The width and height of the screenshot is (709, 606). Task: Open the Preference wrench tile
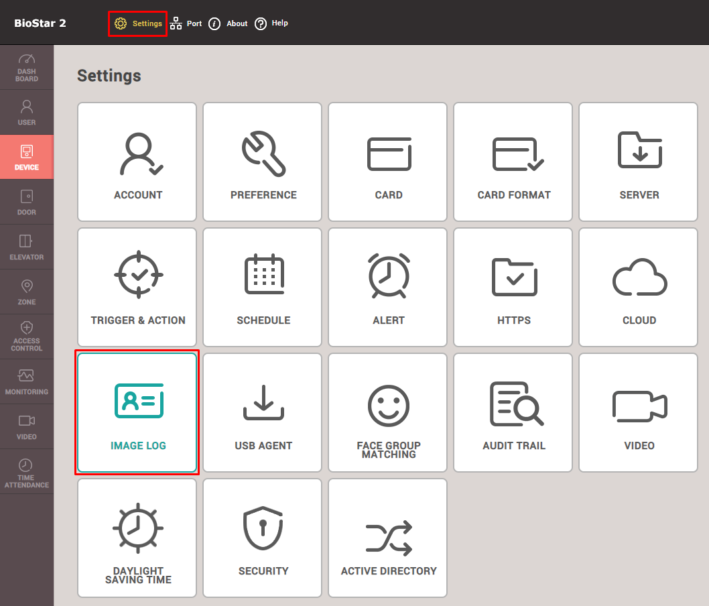263,162
